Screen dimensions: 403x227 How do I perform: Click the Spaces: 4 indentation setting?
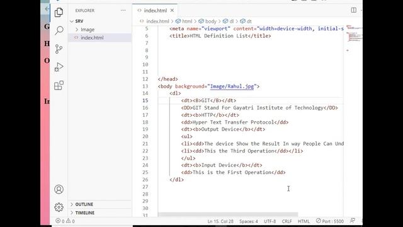coord(249,221)
